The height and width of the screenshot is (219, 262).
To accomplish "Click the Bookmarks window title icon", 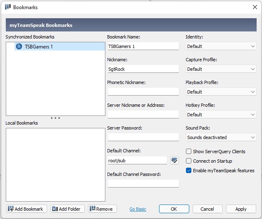I will pyautogui.click(x=8, y=7).
